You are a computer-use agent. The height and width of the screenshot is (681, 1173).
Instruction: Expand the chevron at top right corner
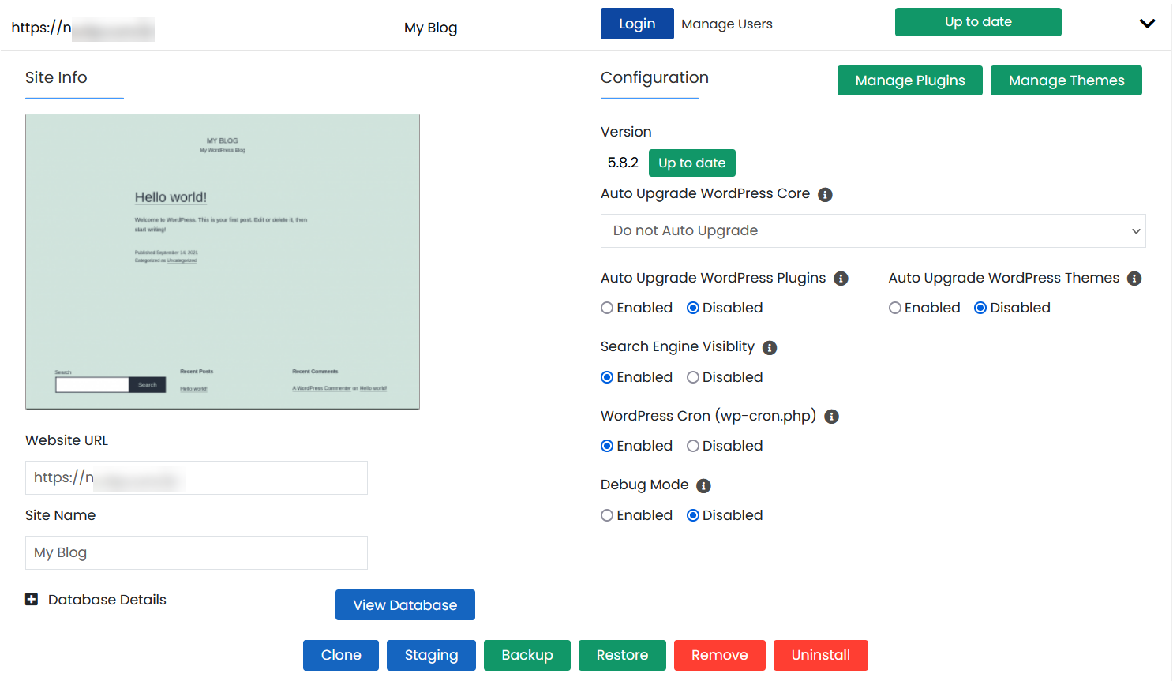pos(1147,23)
